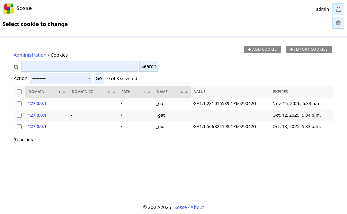
Task: Click expiry Oct. 12, 2025, 5:34 p.m.
Action: (297, 115)
